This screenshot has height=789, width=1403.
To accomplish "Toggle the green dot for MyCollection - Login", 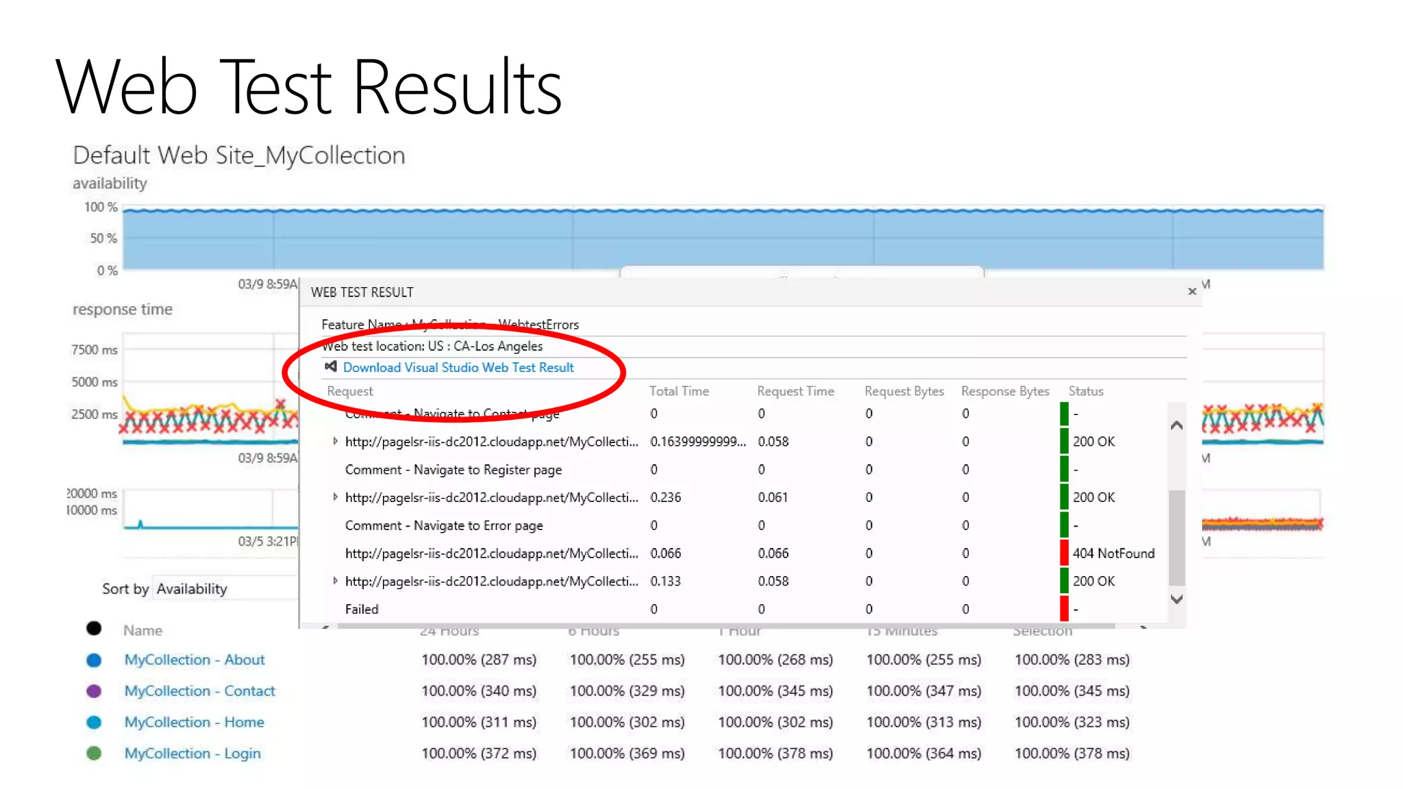I will click(94, 753).
